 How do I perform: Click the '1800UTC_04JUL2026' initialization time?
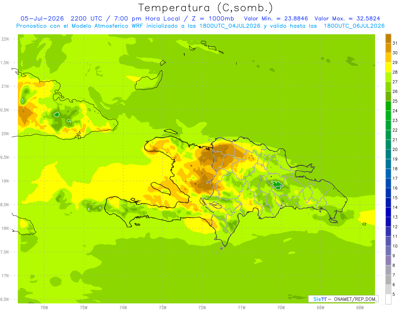(x=230, y=26)
